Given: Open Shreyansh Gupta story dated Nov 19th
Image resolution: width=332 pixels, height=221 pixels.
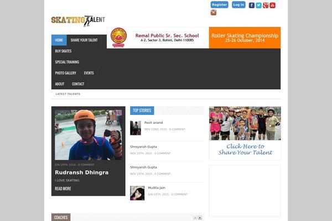Looking at the screenshot, I should pos(143,167).
